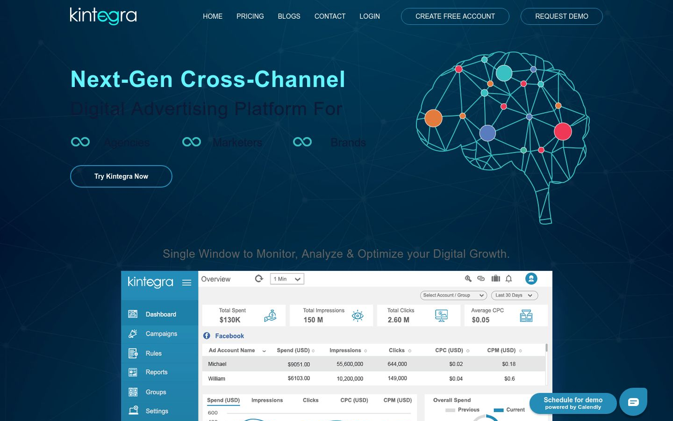Open Reports from the sidebar

156,372
